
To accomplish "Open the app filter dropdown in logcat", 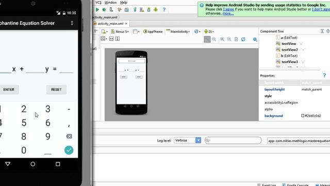I will (299, 141).
